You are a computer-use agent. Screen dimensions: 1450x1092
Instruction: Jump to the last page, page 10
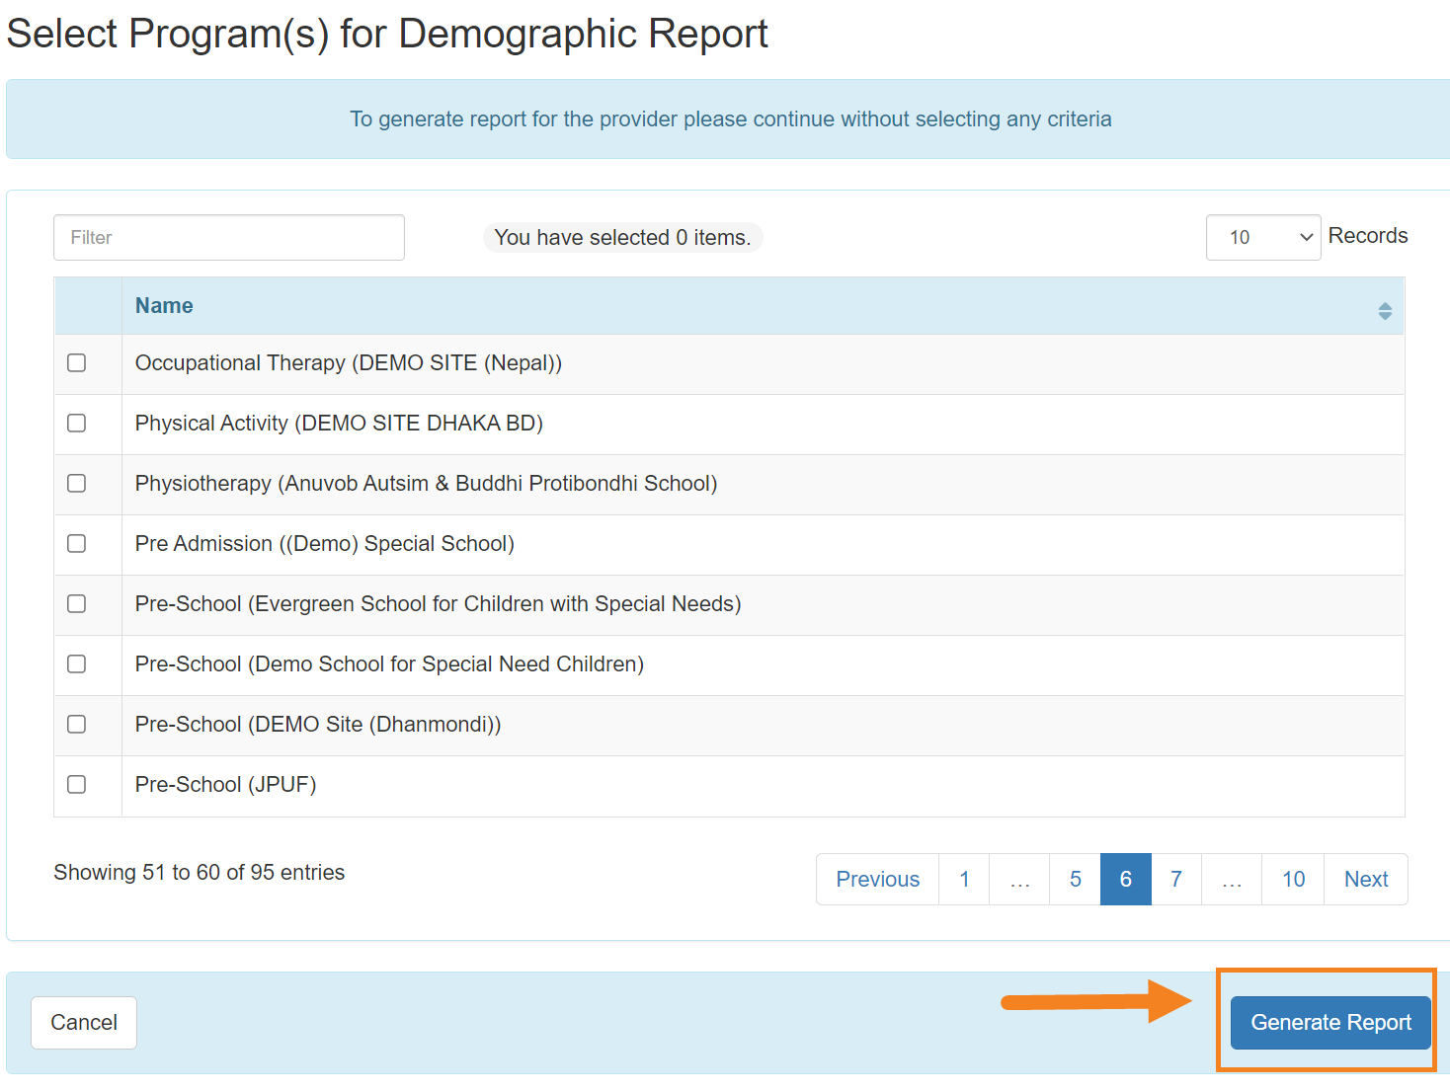[x=1292, y=879]
